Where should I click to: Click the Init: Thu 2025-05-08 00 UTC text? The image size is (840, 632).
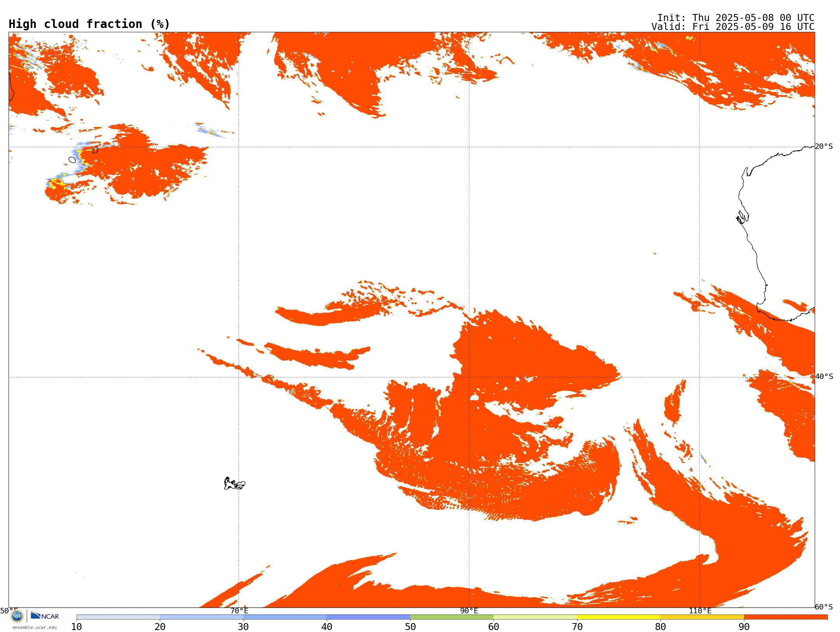736,18
